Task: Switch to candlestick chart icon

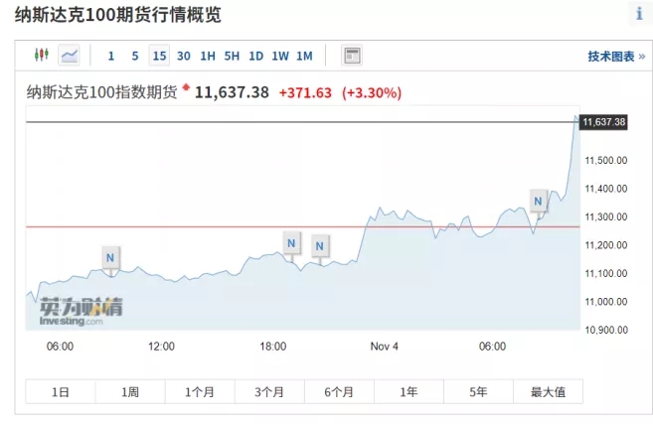Action: point(42,55)
